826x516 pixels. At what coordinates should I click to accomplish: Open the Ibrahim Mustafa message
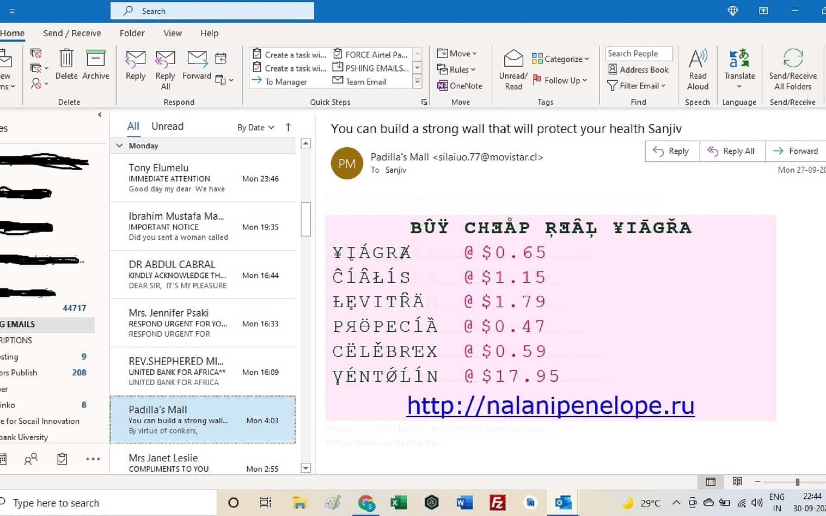(x=203, y=226)
